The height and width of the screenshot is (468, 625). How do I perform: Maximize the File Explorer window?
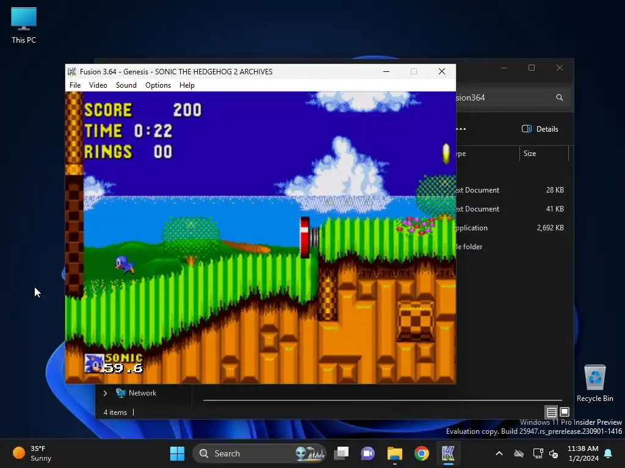(x=532, y=68)
